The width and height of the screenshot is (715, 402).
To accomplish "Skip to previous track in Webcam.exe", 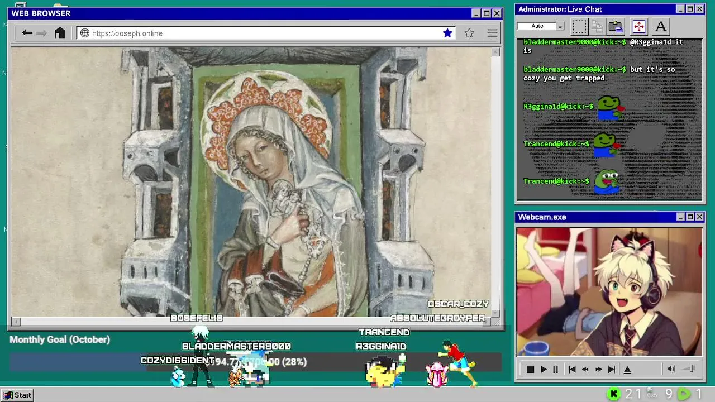I will pyautogui.click(x=572, y=369).
